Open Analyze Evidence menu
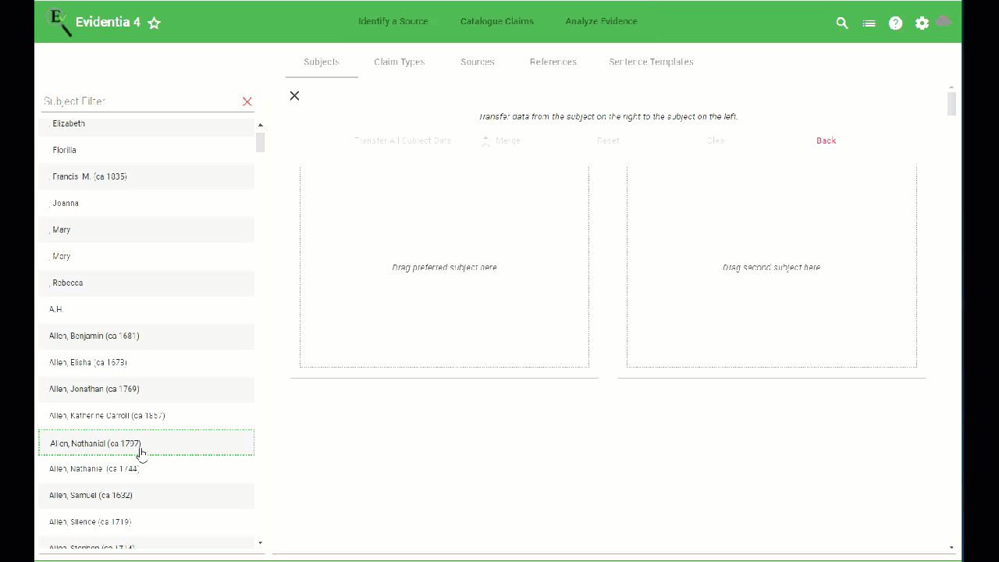Viewport: 999px width, 562px height. 601,21
